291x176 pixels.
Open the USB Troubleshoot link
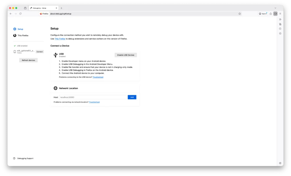coord(98,77)
